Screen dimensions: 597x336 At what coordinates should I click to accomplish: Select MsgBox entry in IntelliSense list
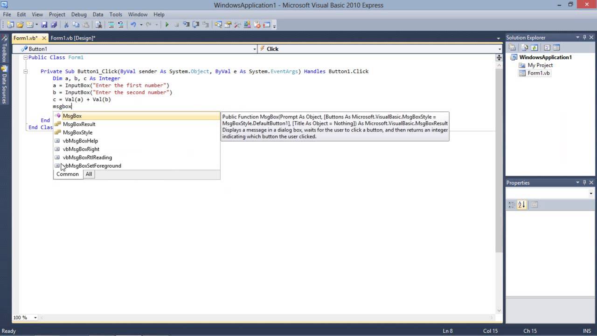pyautogui.click(x=136, y=116)
